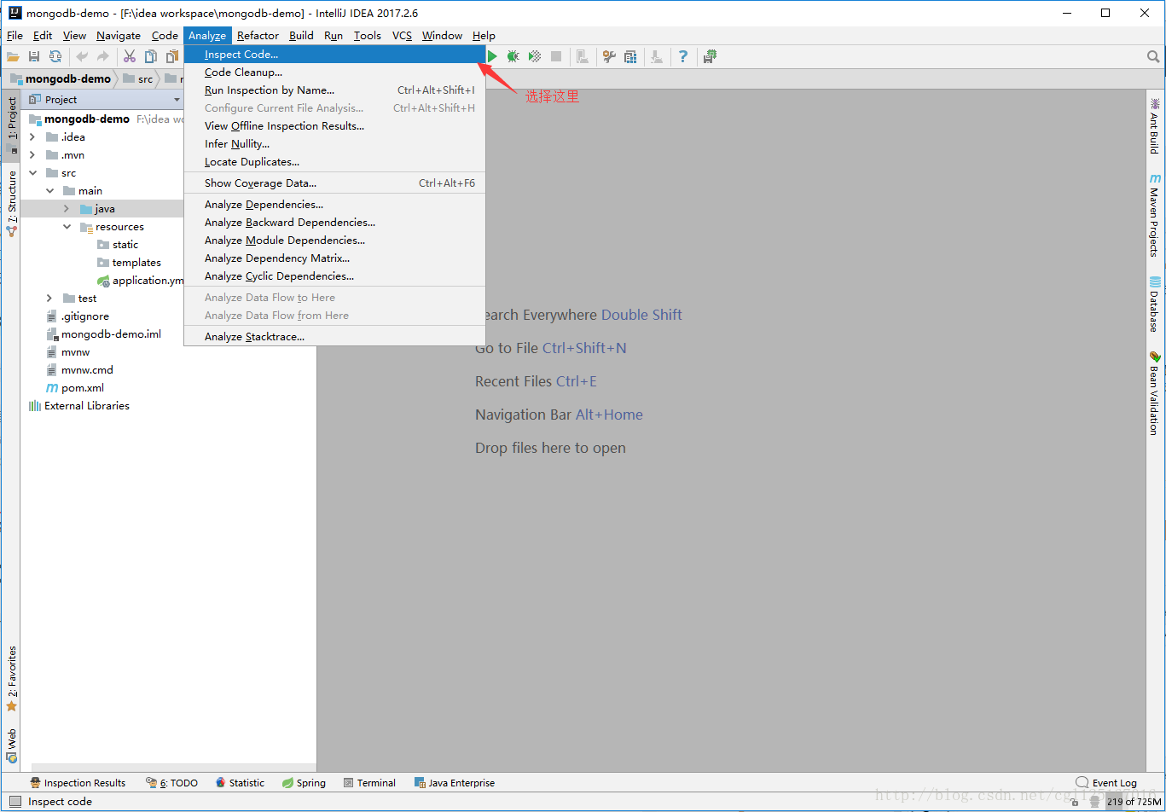The width and height of the screenshot is (1166, 812).
Task: Choose Inspect Code... menu item
Action: tap(334, 55)
